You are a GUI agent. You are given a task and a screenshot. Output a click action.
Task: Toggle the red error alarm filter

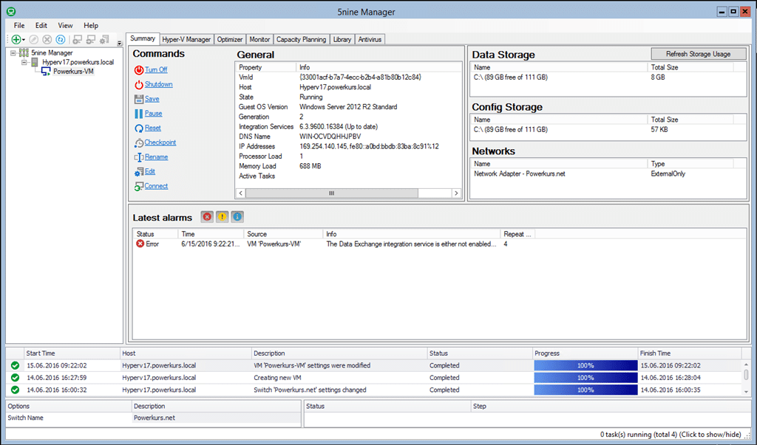point(207,217)
